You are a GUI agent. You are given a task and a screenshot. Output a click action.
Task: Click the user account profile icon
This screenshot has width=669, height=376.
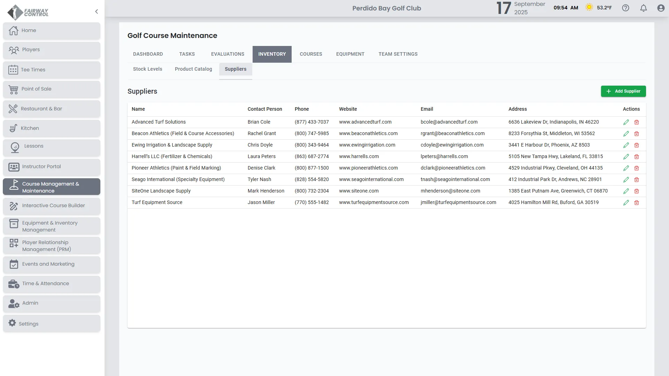coord(661,8)
